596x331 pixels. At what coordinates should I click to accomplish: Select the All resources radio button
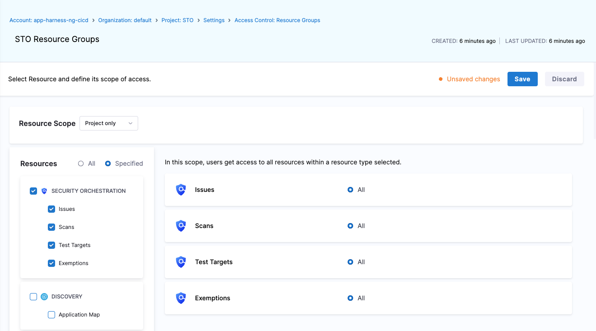[x=81, y=163]
